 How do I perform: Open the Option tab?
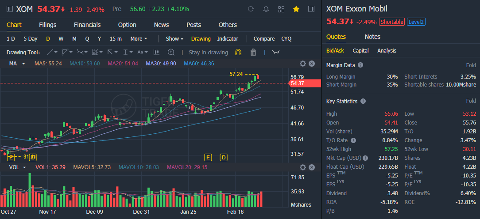[x=127, y=25]
